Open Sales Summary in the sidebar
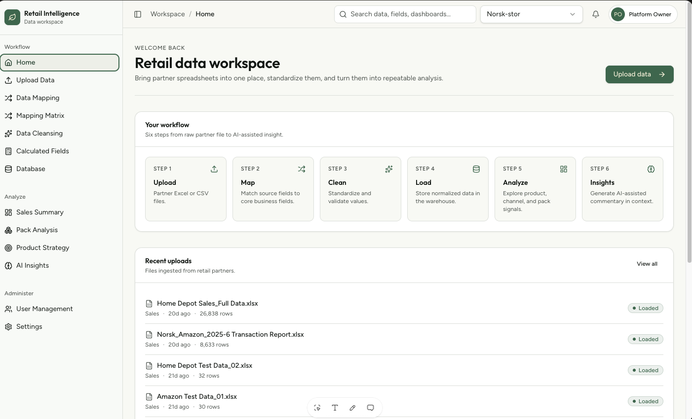The height and width of the screenshot is (419, 692). click(x=60, y=212)
